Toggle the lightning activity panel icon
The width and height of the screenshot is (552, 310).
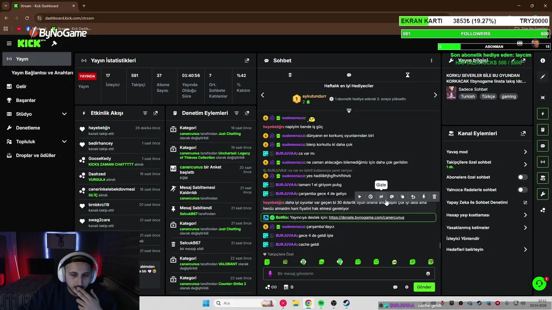click(543, 114)
